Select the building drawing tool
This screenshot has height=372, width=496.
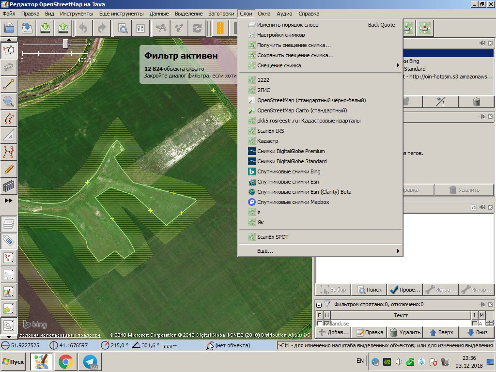coord(9,186)
